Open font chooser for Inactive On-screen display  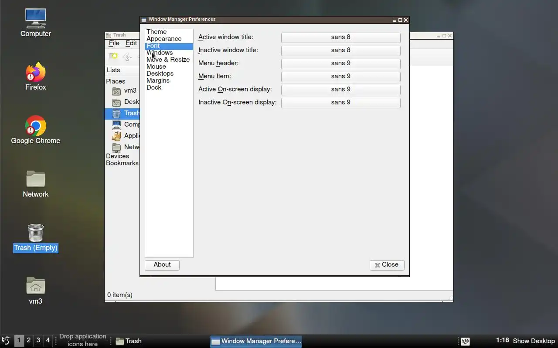coord(341,103)
